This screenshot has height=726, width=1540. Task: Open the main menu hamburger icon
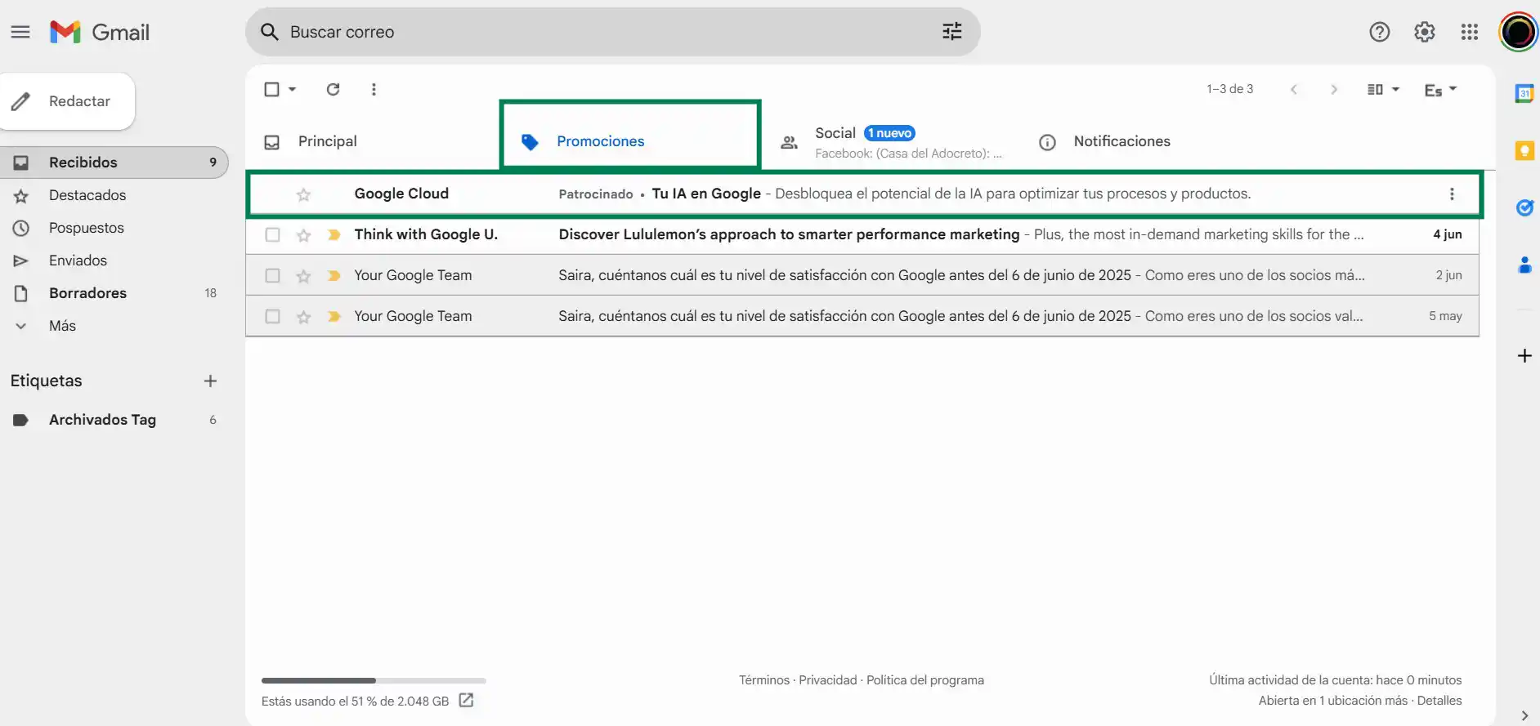tap(20, 32)
